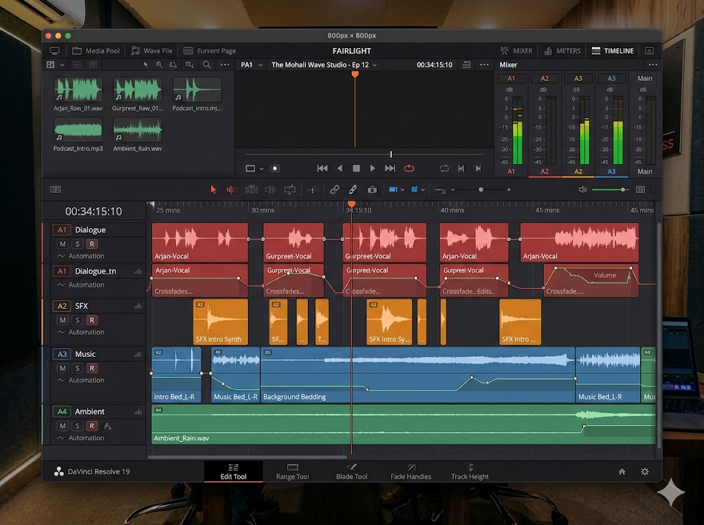Click the go-to-previous edit transport icon
The height and width of the screenshot is (525, 704).
pyautogui.click(x=461, y=168)
